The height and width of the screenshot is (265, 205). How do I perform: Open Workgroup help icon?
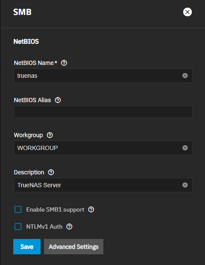tap(50, 135)
